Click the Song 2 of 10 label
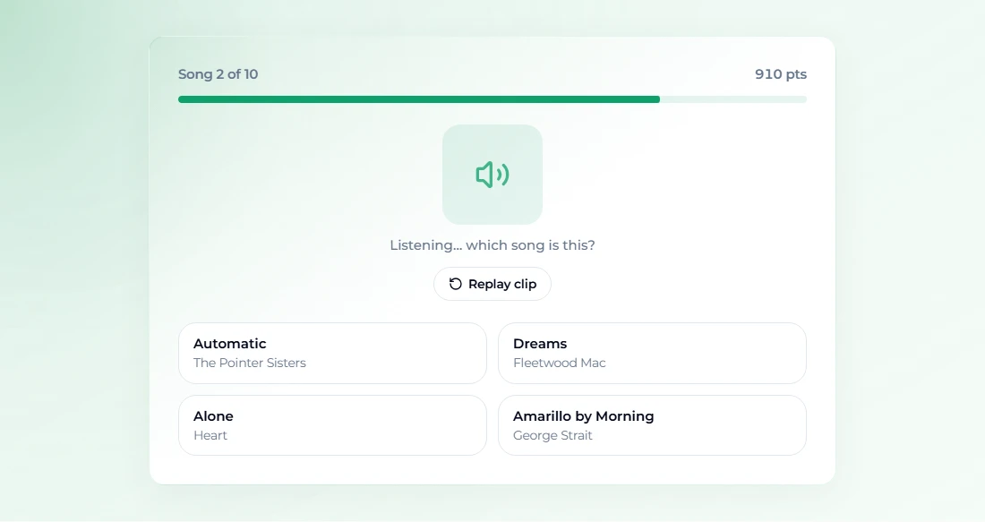This screenshot has height=522, width=985. 218,74
